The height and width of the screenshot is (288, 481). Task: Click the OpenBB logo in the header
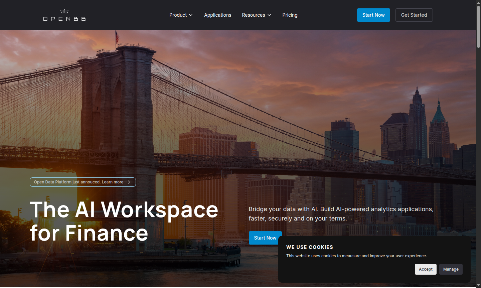(x=64, y=15)
